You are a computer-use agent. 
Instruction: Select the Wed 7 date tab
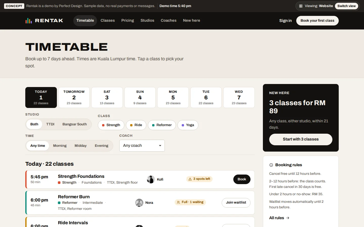click(239, 97)
